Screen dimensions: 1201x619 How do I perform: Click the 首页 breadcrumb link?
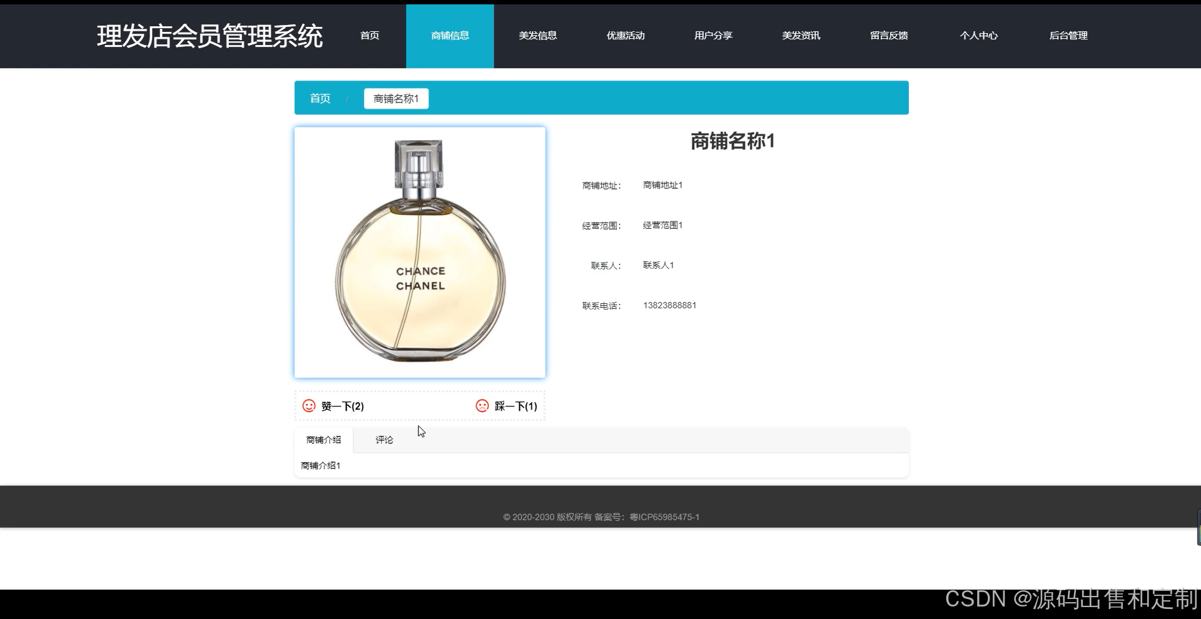click(320, 98)
